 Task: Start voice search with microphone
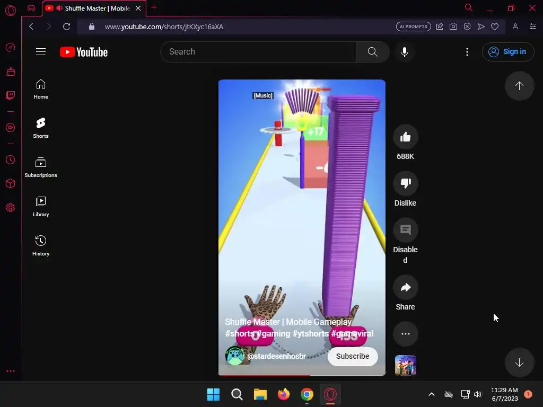point(405,52)
